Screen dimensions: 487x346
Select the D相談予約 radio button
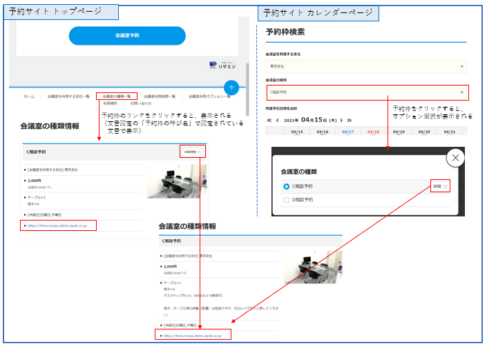point(287,200)
